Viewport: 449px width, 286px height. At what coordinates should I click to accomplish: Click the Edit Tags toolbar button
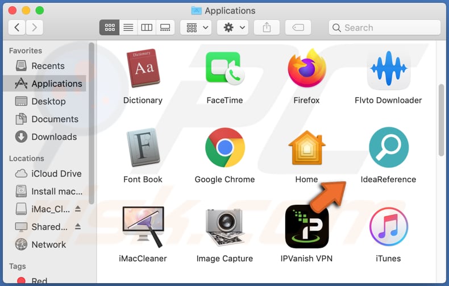[x=298, y=27]
